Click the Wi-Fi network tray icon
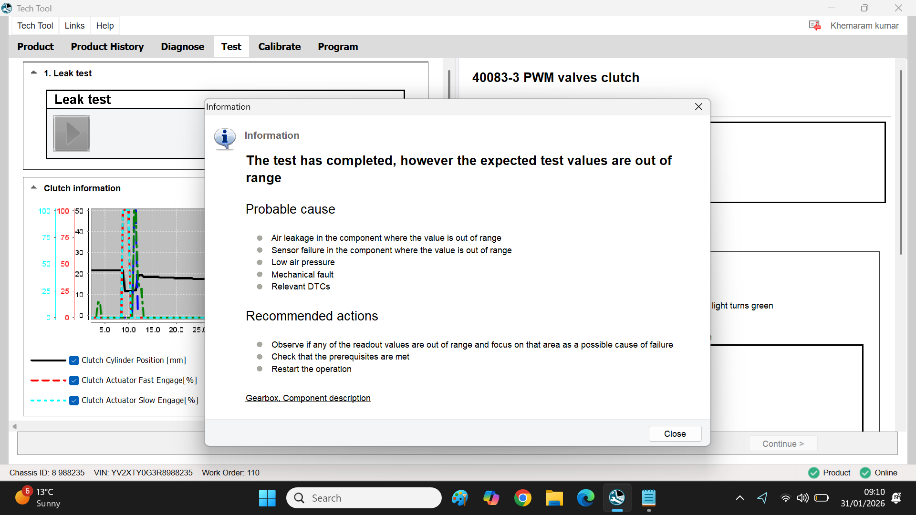916x515 pixels. coord(785,498)
